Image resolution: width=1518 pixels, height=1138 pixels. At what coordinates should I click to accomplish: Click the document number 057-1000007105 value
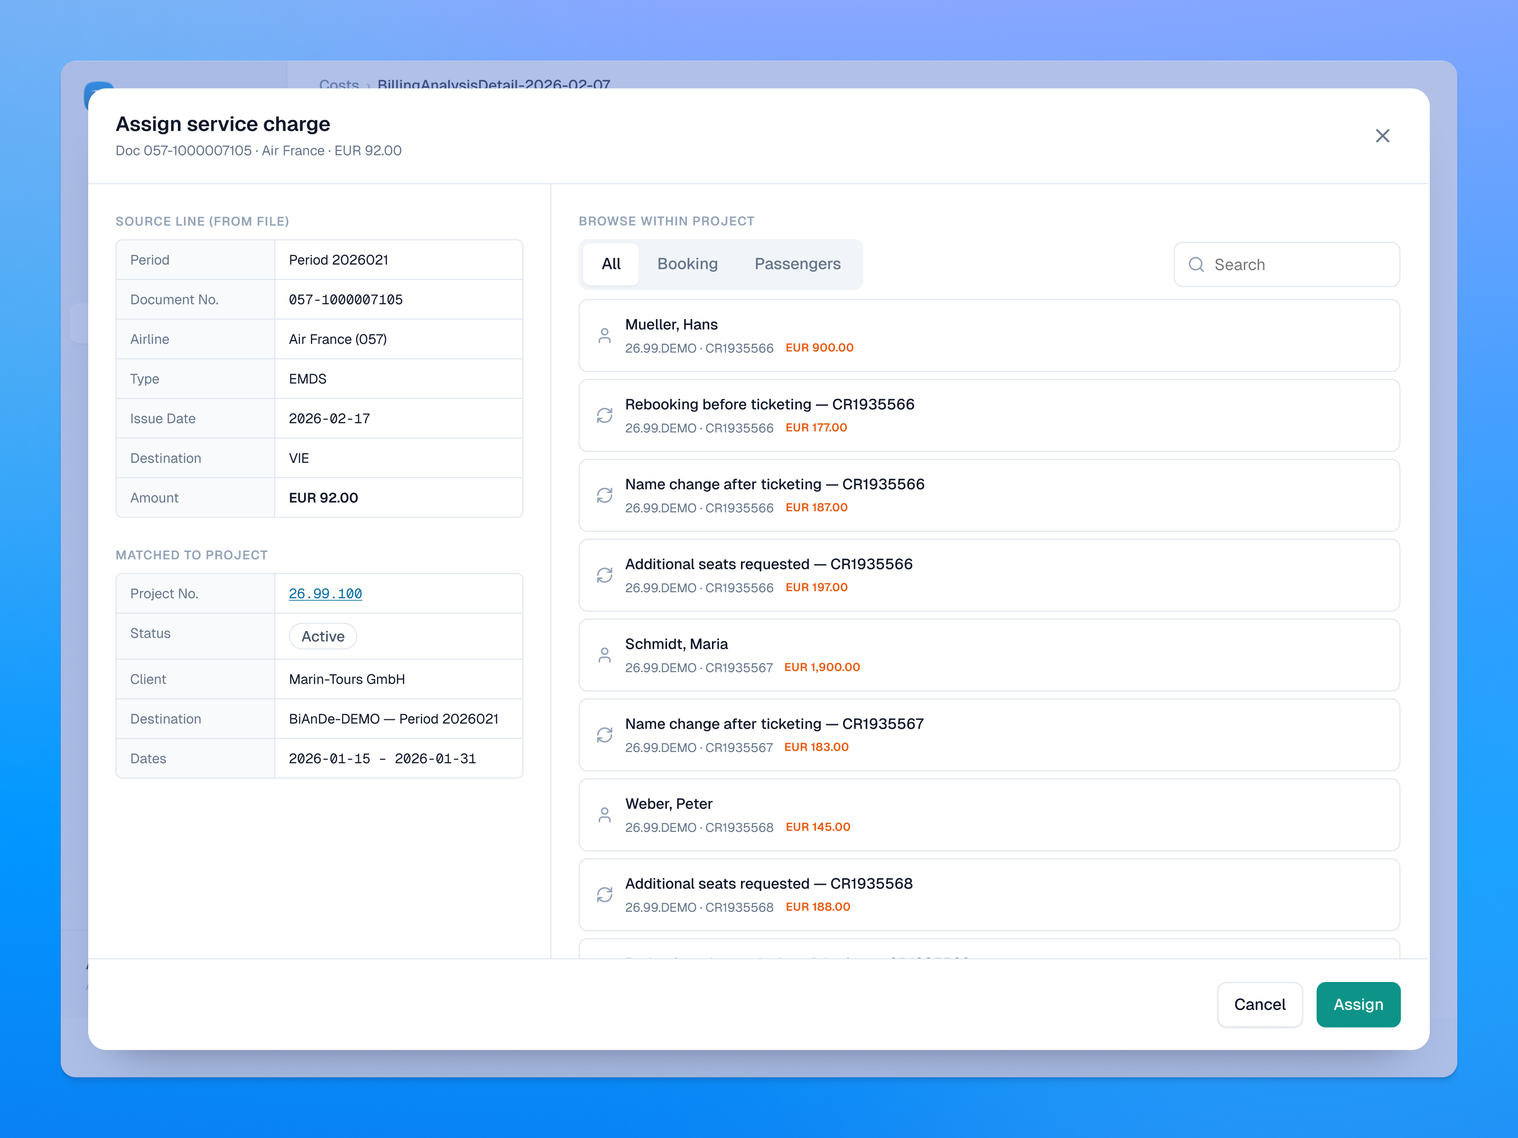coord(346,300)
